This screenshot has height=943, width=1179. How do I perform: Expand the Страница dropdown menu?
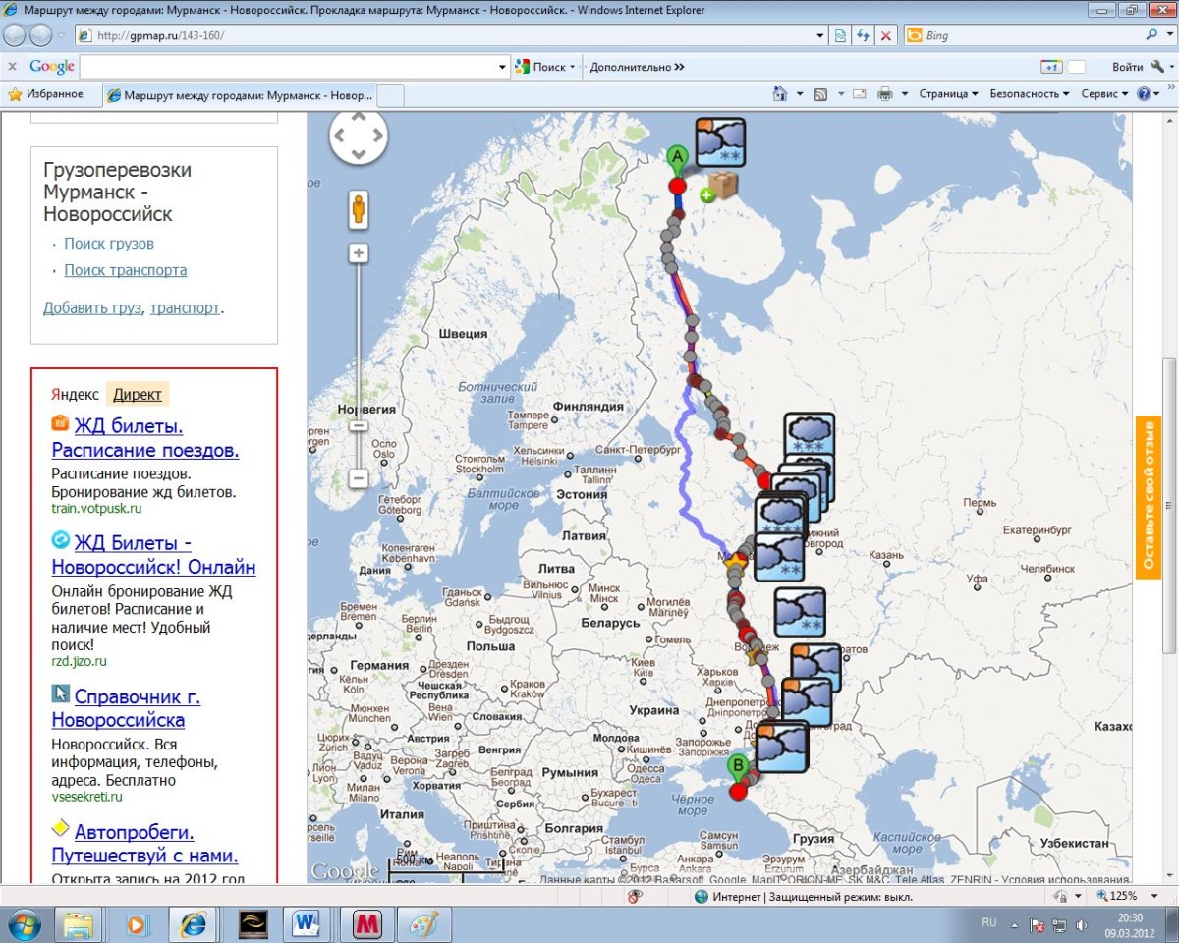(x=948, y=94)
